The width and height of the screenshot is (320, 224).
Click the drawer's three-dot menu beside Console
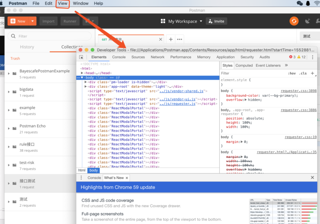pyautogui.click(x=81, y=178)
